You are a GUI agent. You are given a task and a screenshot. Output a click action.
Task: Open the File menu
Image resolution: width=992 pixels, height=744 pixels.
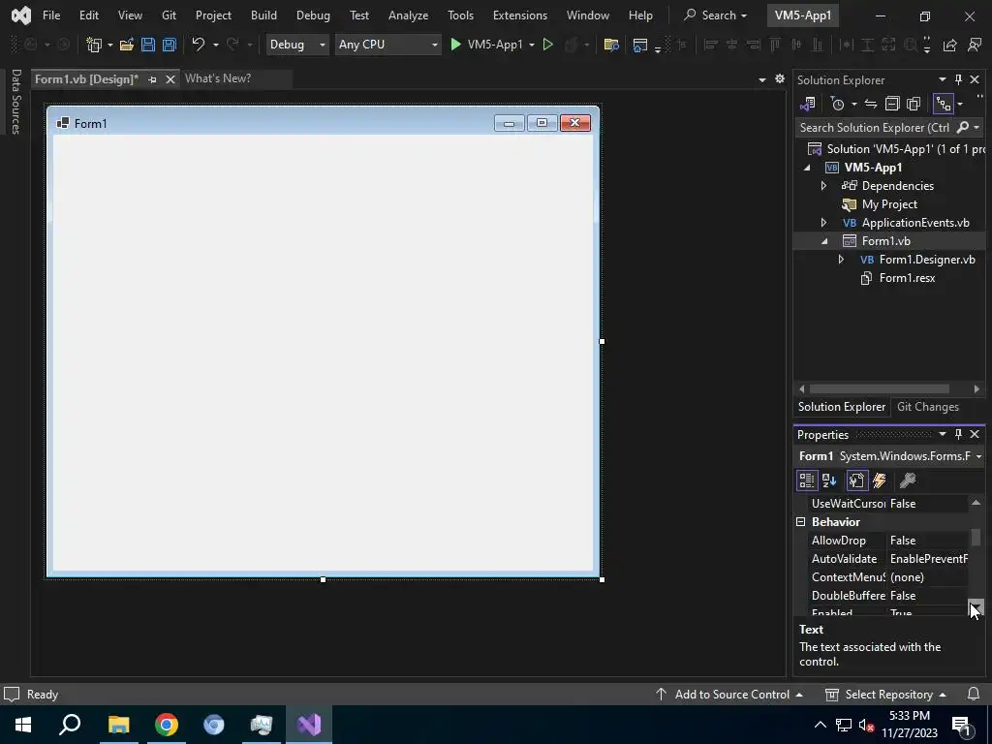coord(51,15)
